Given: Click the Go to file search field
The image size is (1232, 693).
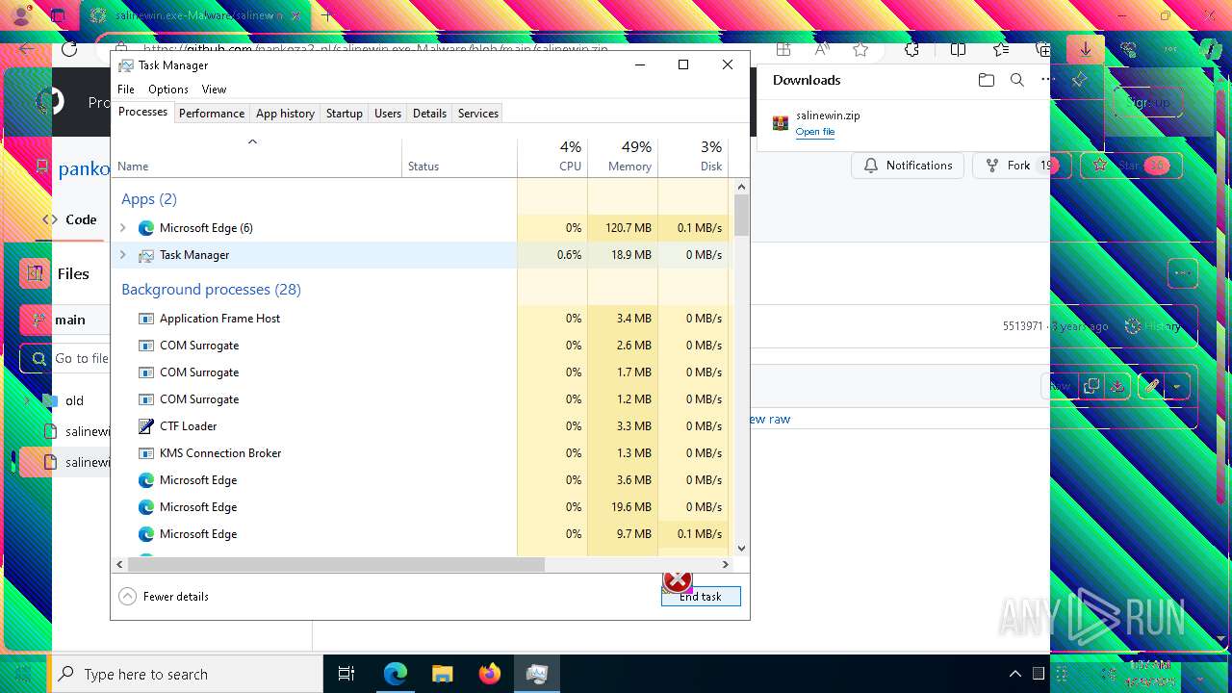Looking at the screenshot, I should [65, 359].
